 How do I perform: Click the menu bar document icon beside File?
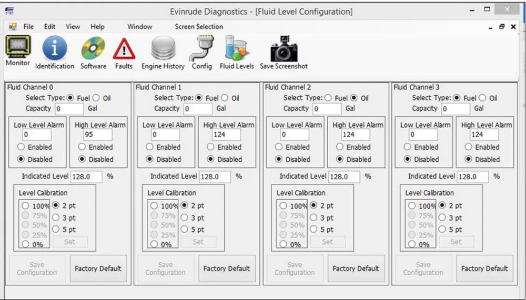pyautogui.click(x=13, y=26)
